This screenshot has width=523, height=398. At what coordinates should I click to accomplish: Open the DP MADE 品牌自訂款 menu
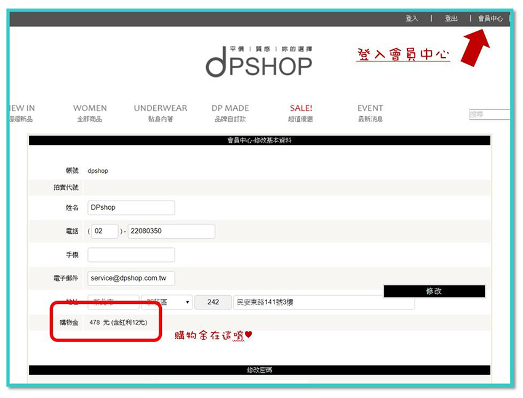[230, 113]
